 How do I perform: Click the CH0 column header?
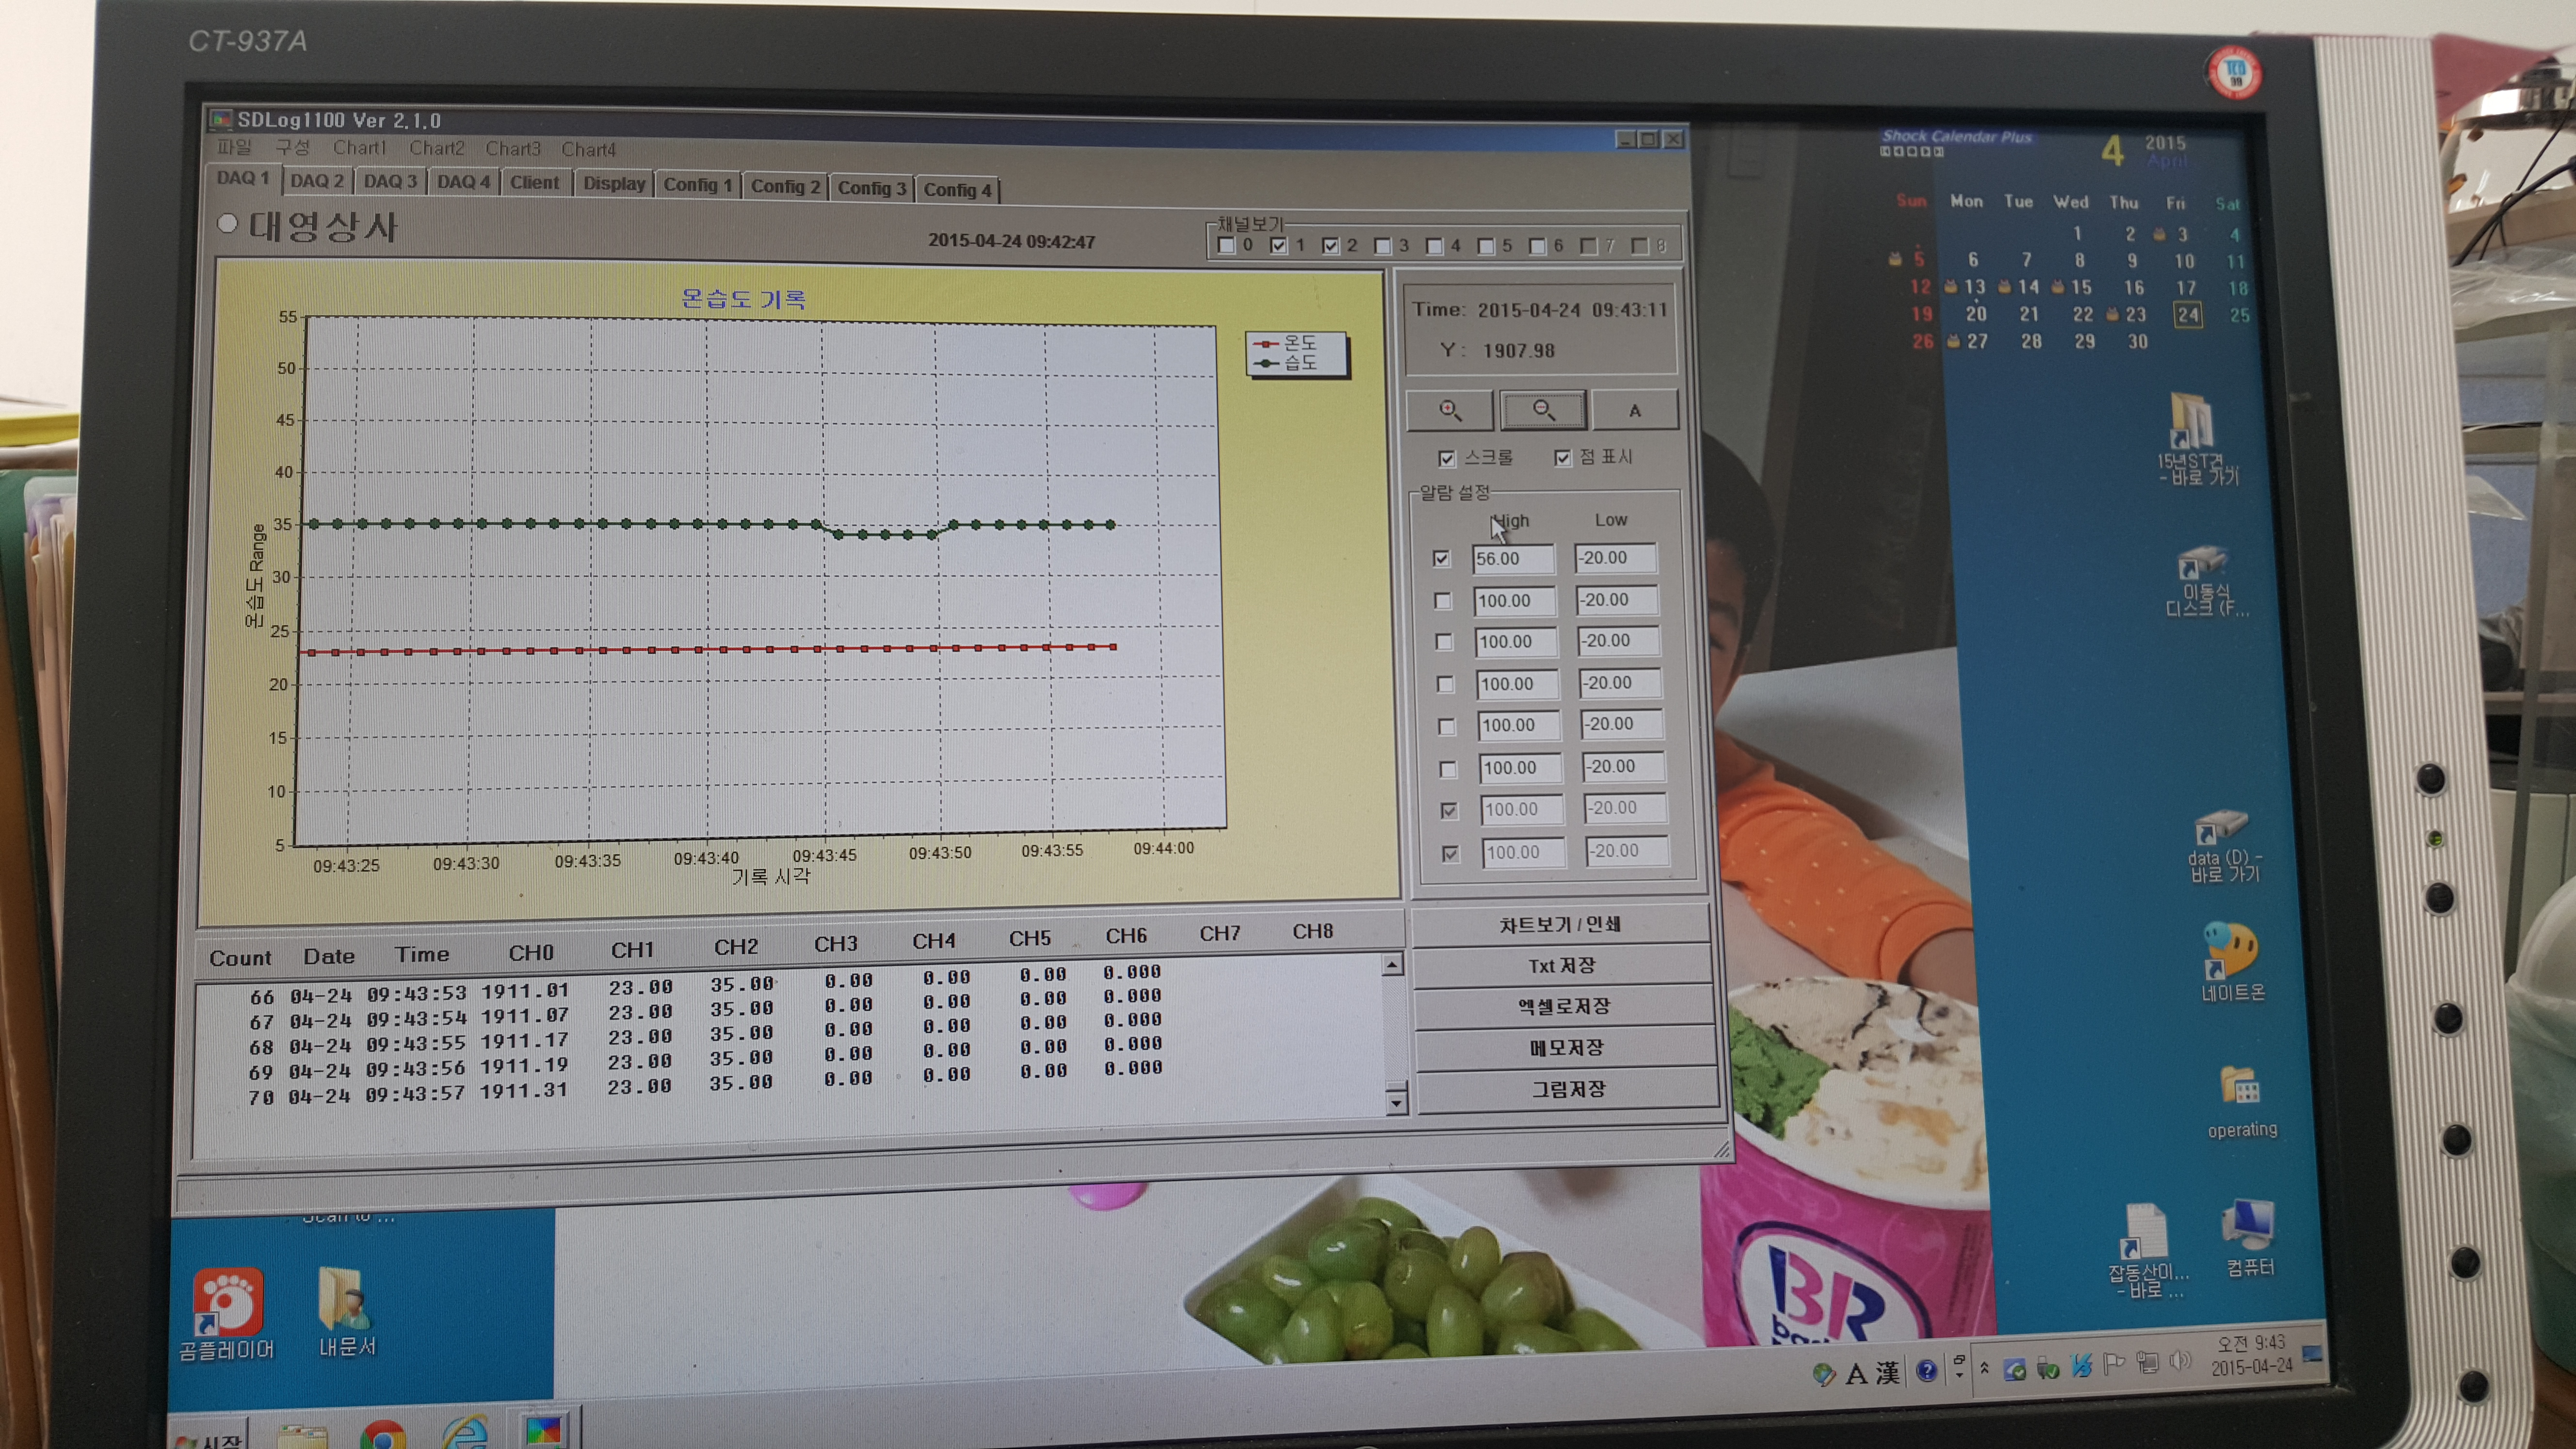530,952
